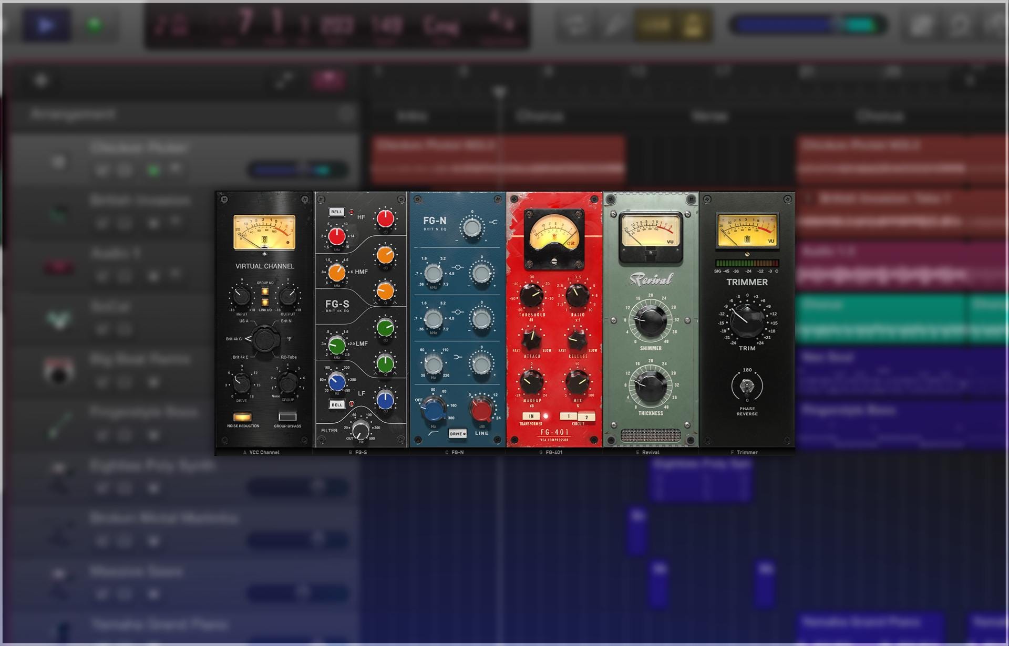Flip the PHASE REVERSE switch on Trimmer
1009x646 pixels.
(x=746, y=387)
